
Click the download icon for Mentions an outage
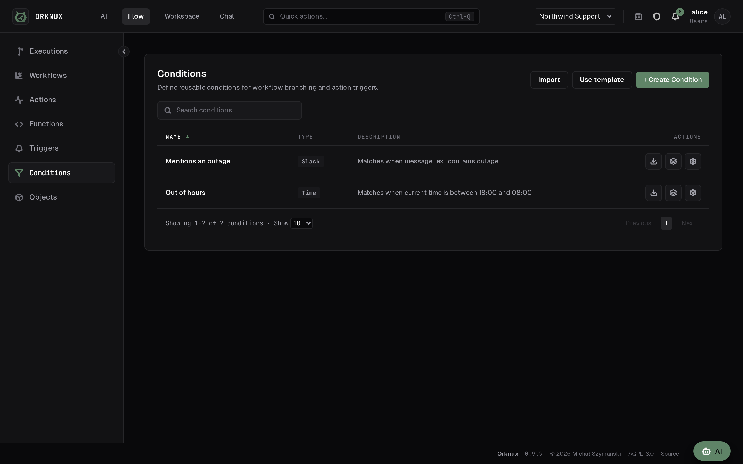click(x=653, y=161)
